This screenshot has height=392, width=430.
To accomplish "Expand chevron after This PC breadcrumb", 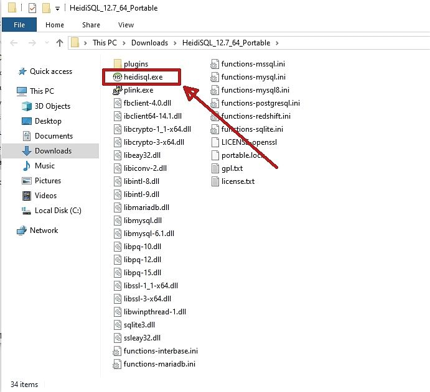I will point(124,43).
